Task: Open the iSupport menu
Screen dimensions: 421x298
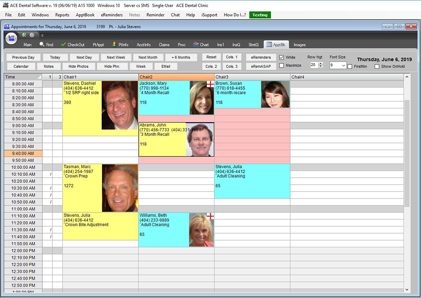Action: point(209,15)
